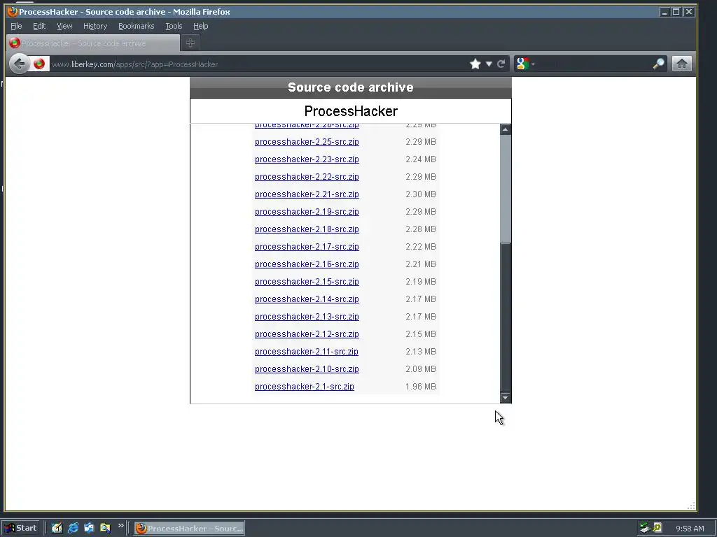Download processhacker-2.17-src.zip
This screenshot has height=537, width=717.
click(x=307, y=247)
